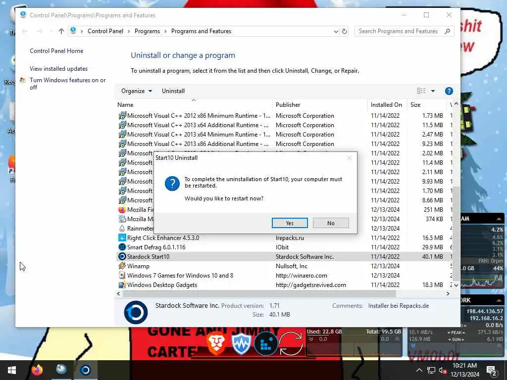Select the Control Panel breadcrumb

(x=105, y=31)
